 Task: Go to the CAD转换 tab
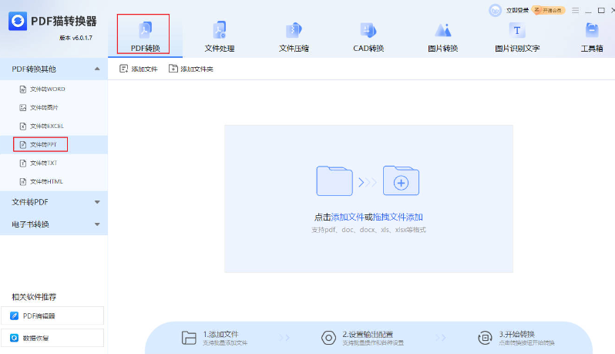[368, 36]
